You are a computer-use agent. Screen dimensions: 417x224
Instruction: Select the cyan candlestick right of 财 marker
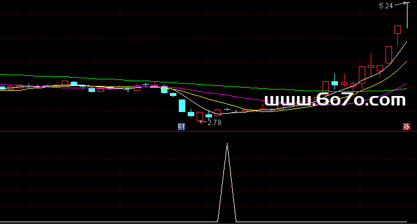191,114
